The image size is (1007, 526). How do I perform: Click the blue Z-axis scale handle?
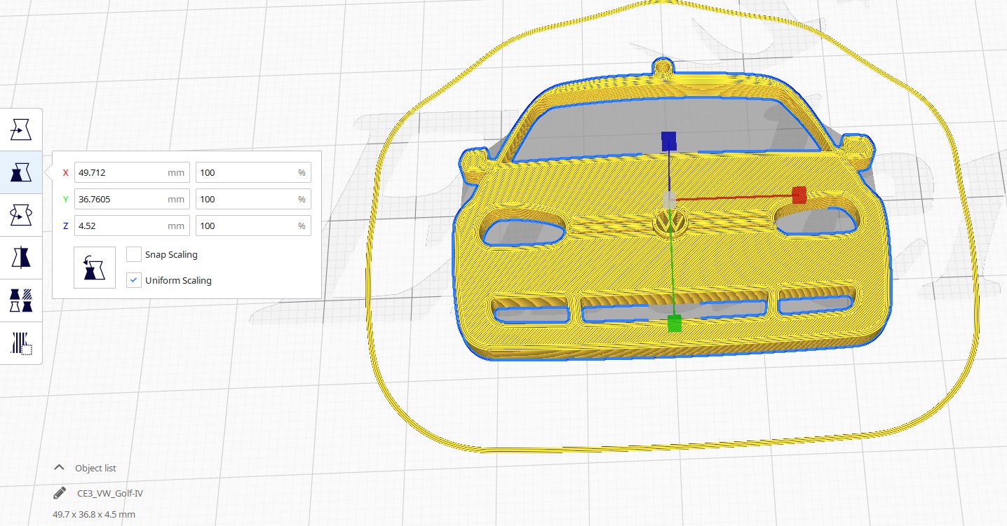tap(669, 141)
